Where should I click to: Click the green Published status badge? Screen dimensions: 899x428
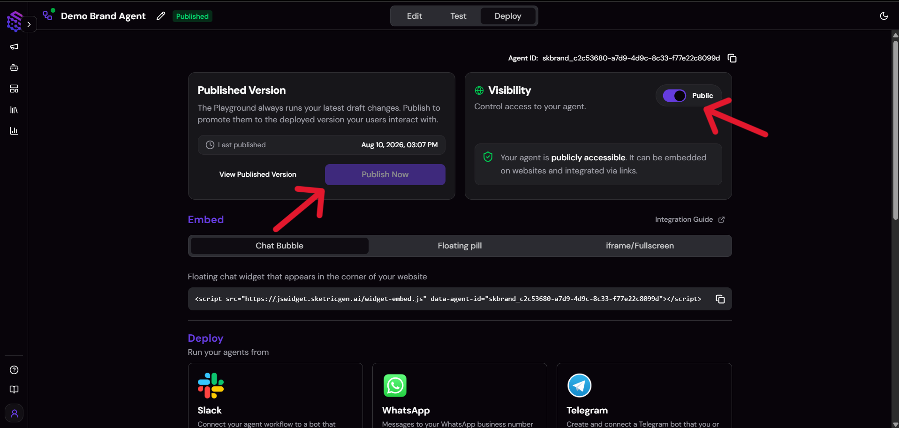192,16
